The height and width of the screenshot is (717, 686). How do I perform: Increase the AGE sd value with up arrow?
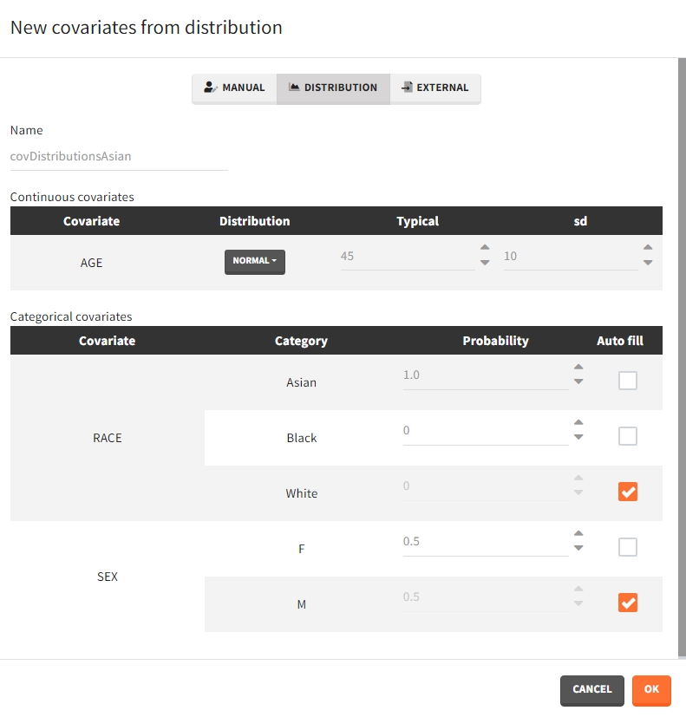648,248
